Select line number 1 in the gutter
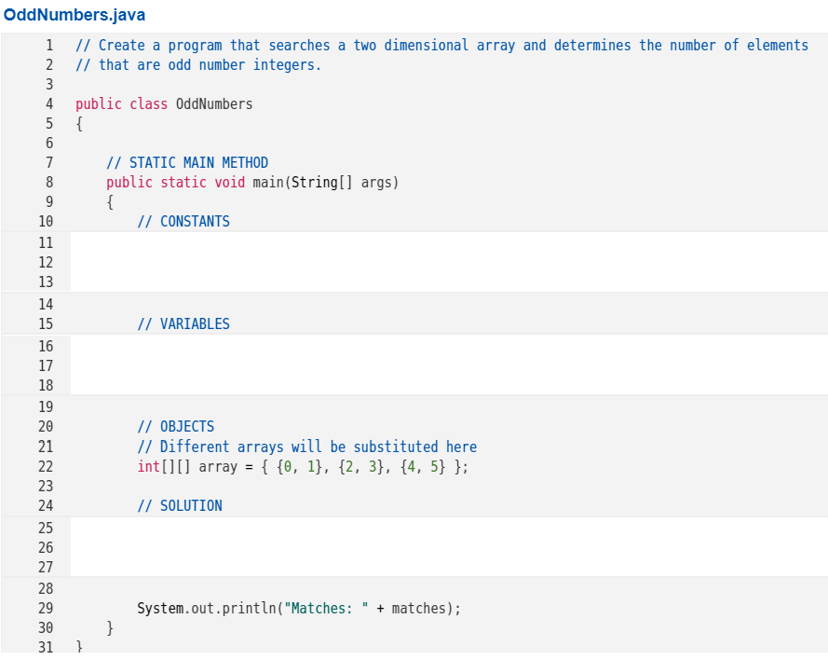 tap(49, 45)
